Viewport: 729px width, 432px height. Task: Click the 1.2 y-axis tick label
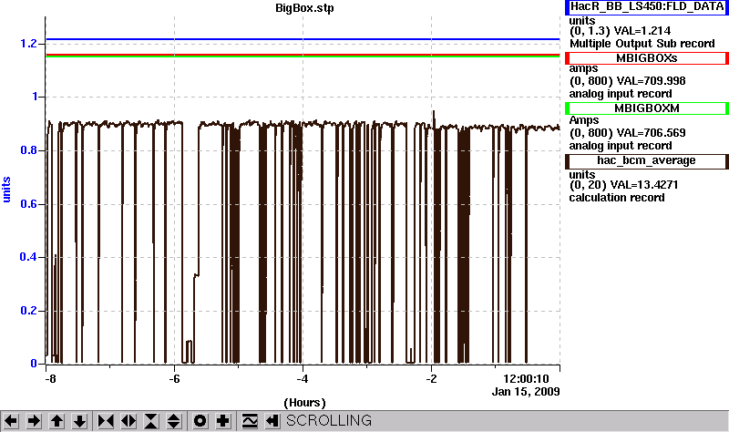28,44
